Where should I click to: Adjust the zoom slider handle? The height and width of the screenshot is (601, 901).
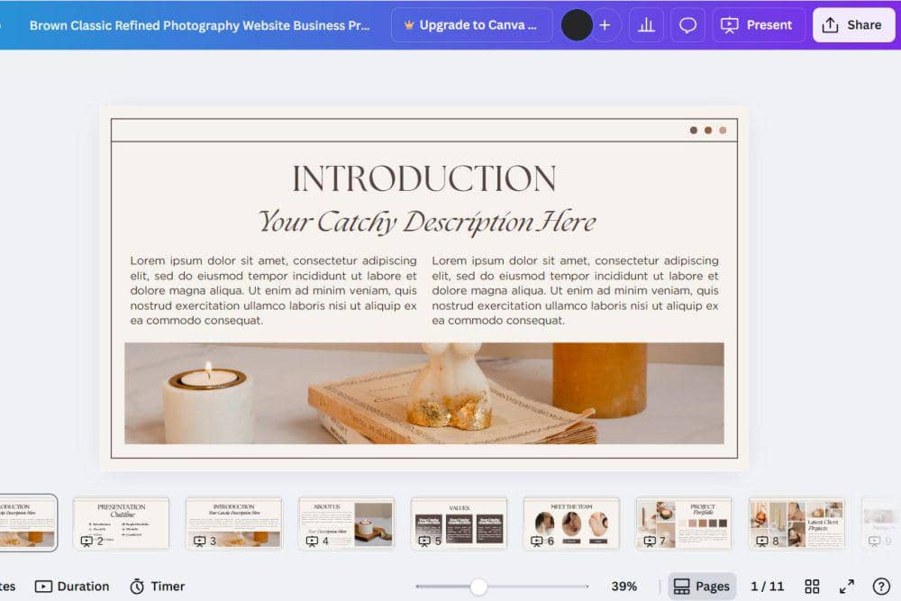[x=477, y=586]
